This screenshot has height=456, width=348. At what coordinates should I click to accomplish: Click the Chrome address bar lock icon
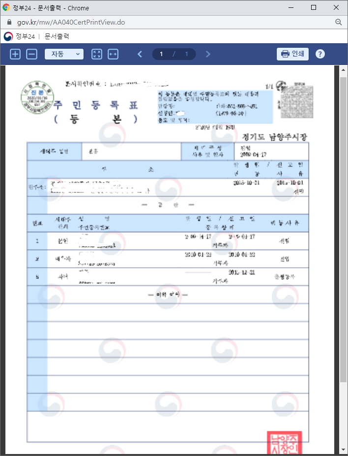(x=9, y=22)
